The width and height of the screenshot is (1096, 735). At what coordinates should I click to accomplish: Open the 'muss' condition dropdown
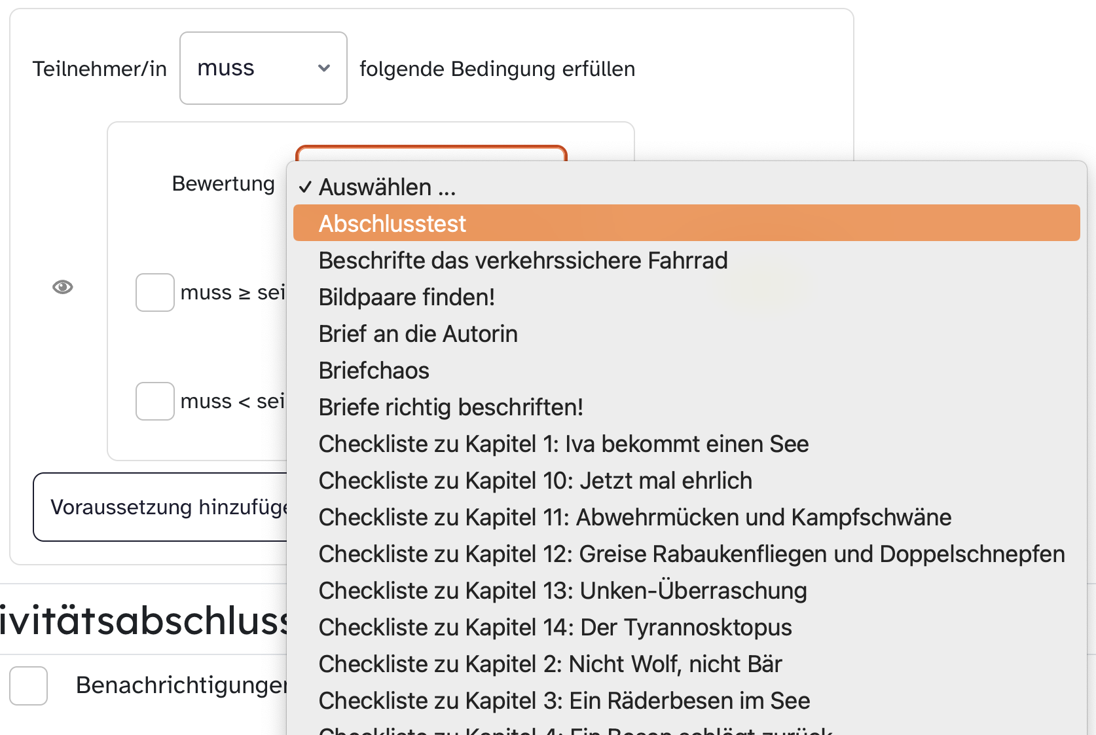tap(263, 68)
